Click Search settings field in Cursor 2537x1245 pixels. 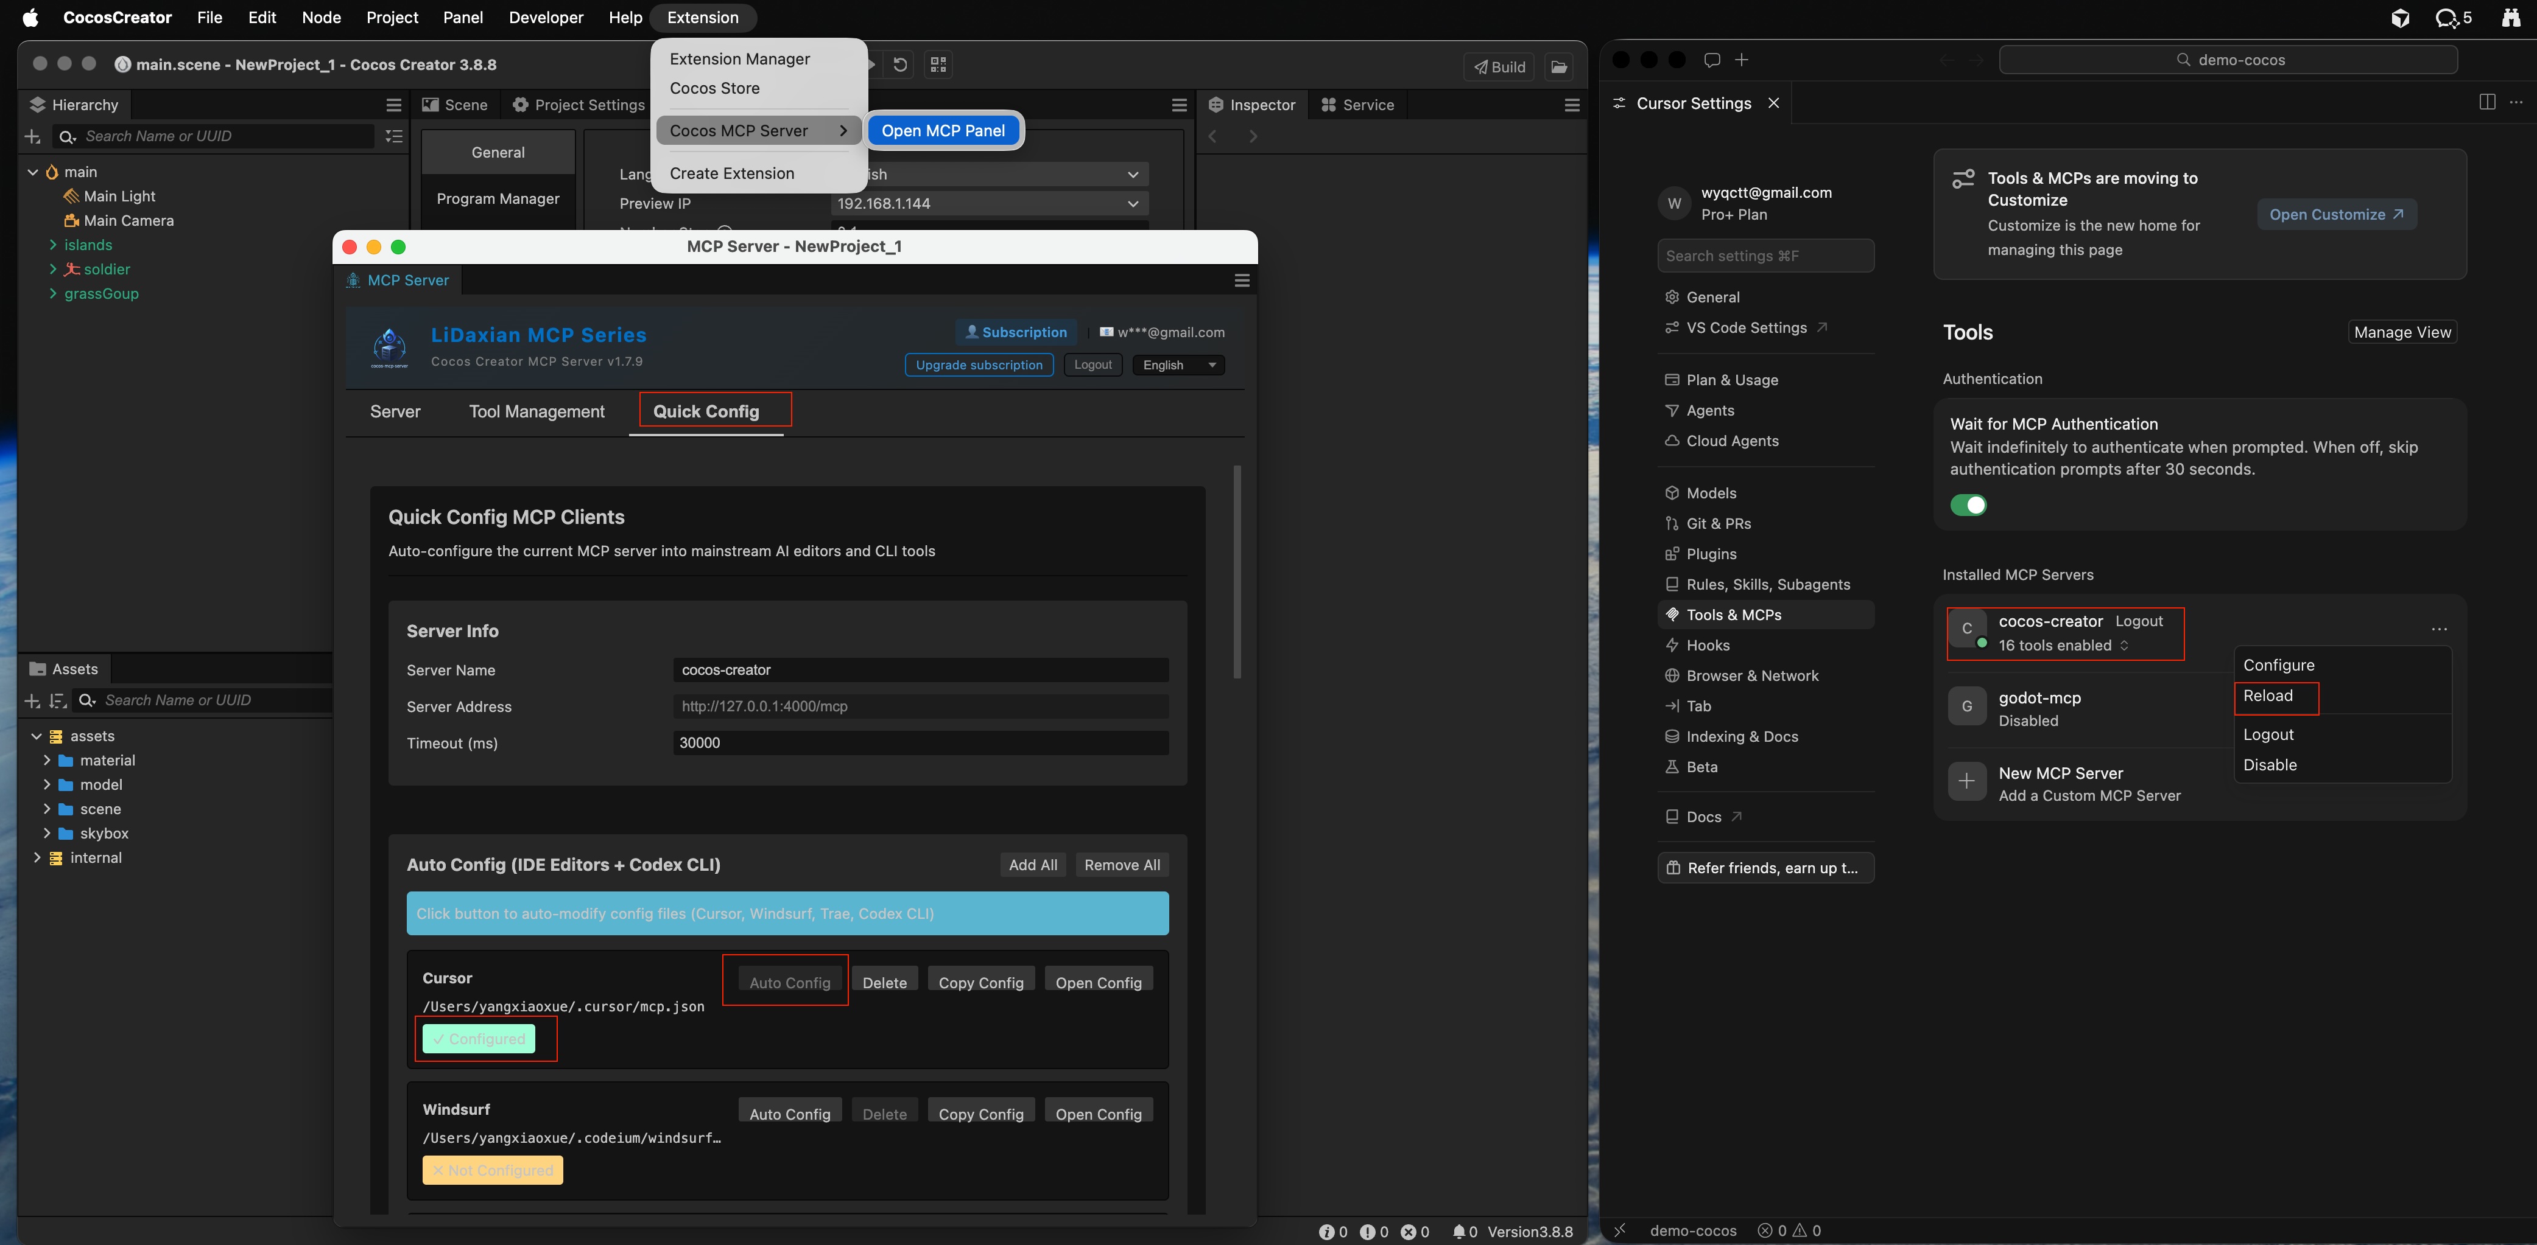(1765, 256)
